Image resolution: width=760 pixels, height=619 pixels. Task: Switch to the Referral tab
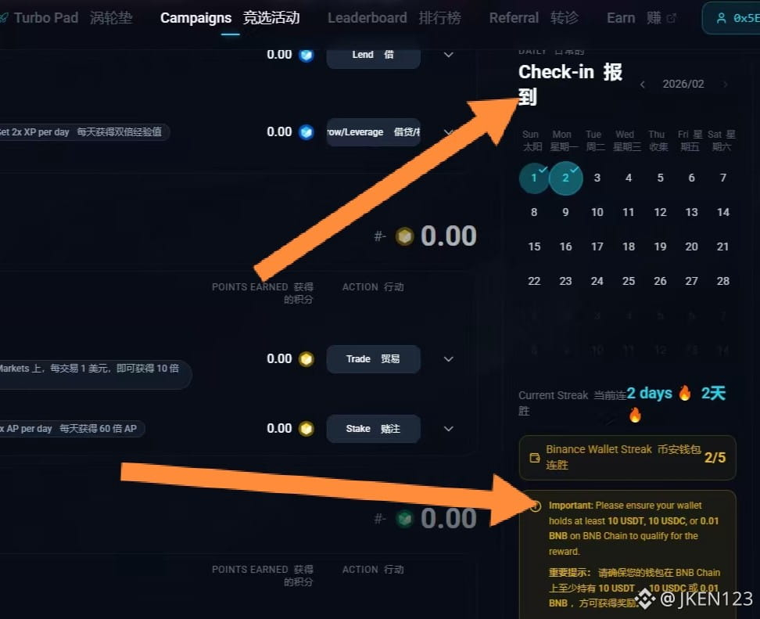534,18
